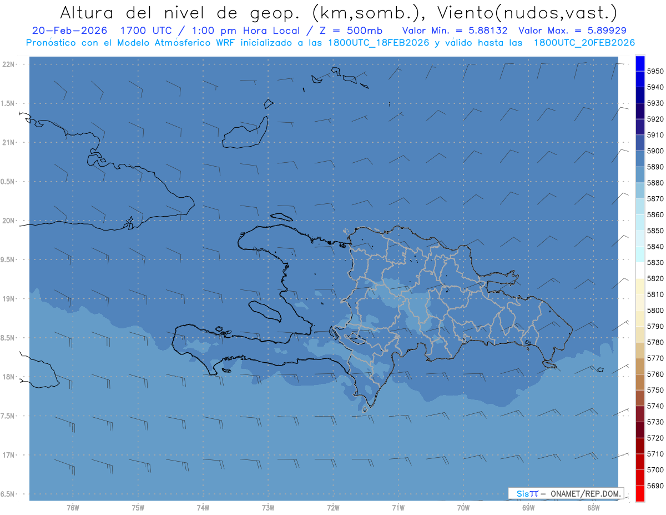Click the legend value 5700
This screenshot has height=515, width=666.
[x=655, y=470]
